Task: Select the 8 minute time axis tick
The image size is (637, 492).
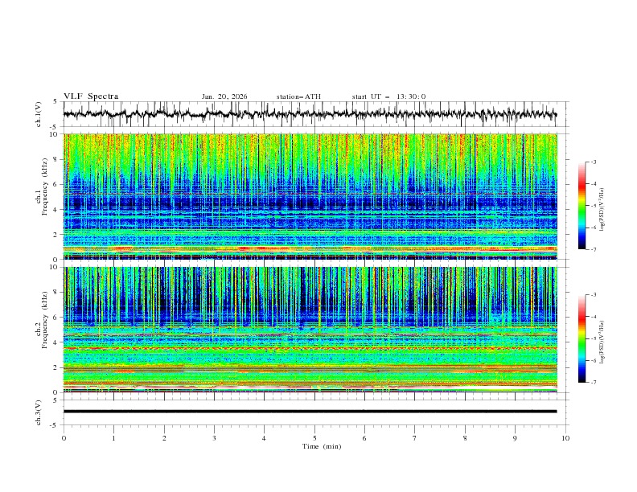Action: click(465, 438)
